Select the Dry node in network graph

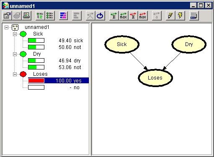pos(189,44)
